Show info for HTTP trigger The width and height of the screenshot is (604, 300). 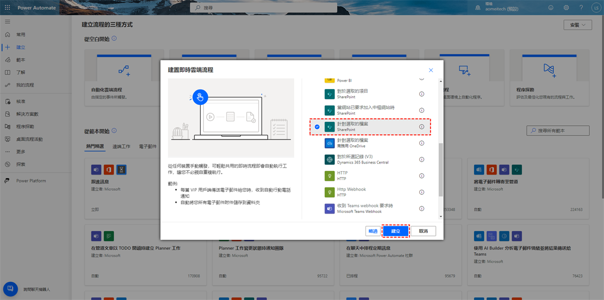coord(422,176)
